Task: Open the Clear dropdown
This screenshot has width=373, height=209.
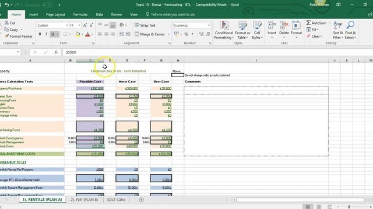Action: 314,36
